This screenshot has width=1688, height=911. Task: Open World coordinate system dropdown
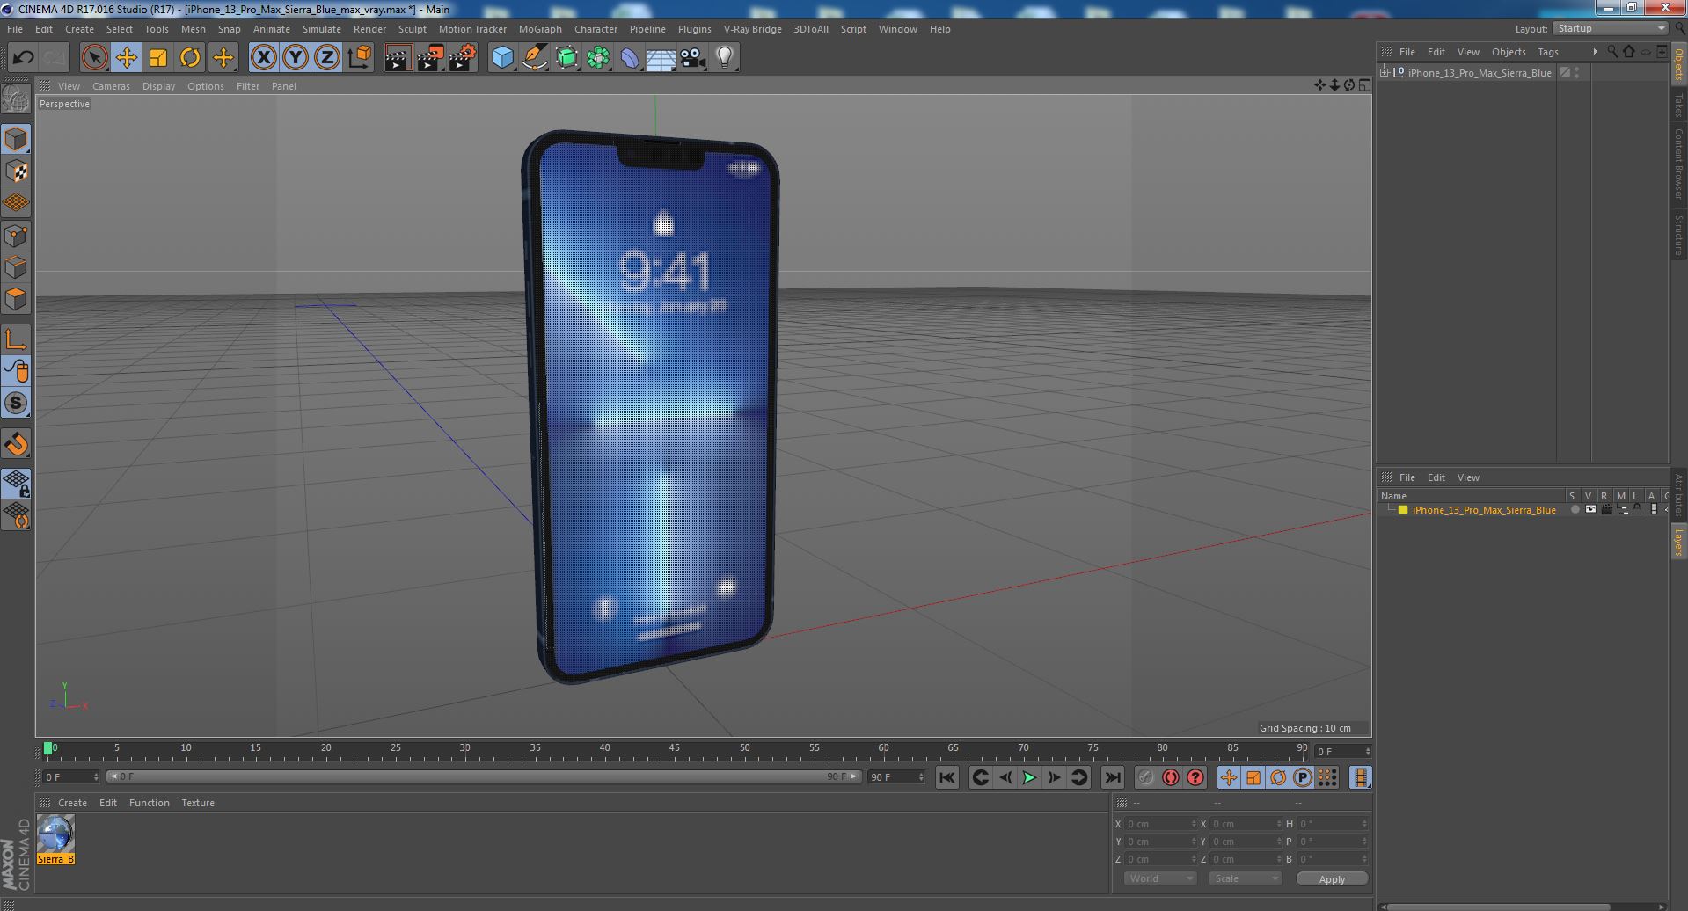[x=1160, y=878]
